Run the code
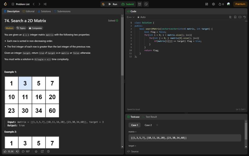The image size is (249, 156). pos(113,4)
